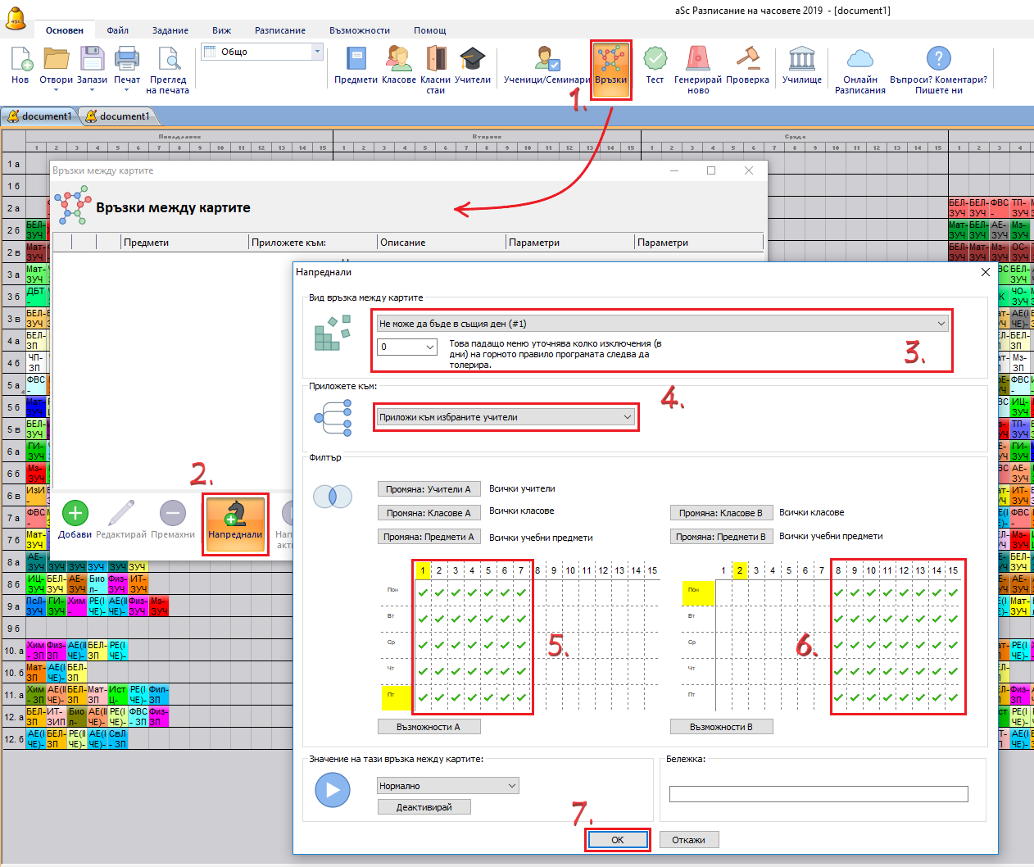Expand the 'Нормално' importance dropdown
Screen dimensions: 1034x867
pyautogui.click(x=447, y=786)
